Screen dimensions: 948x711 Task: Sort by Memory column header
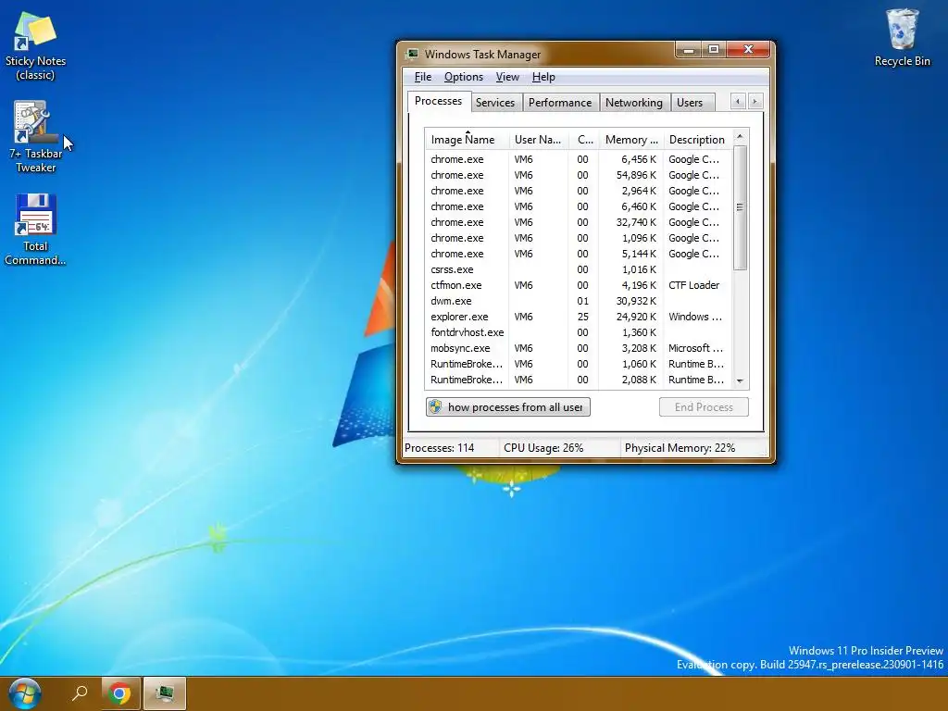pyautogui.click(x=631, y=140)
